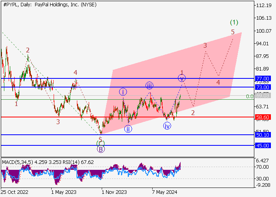
Task: Select the circled wave iv label
Action: [x=167, y=126]
